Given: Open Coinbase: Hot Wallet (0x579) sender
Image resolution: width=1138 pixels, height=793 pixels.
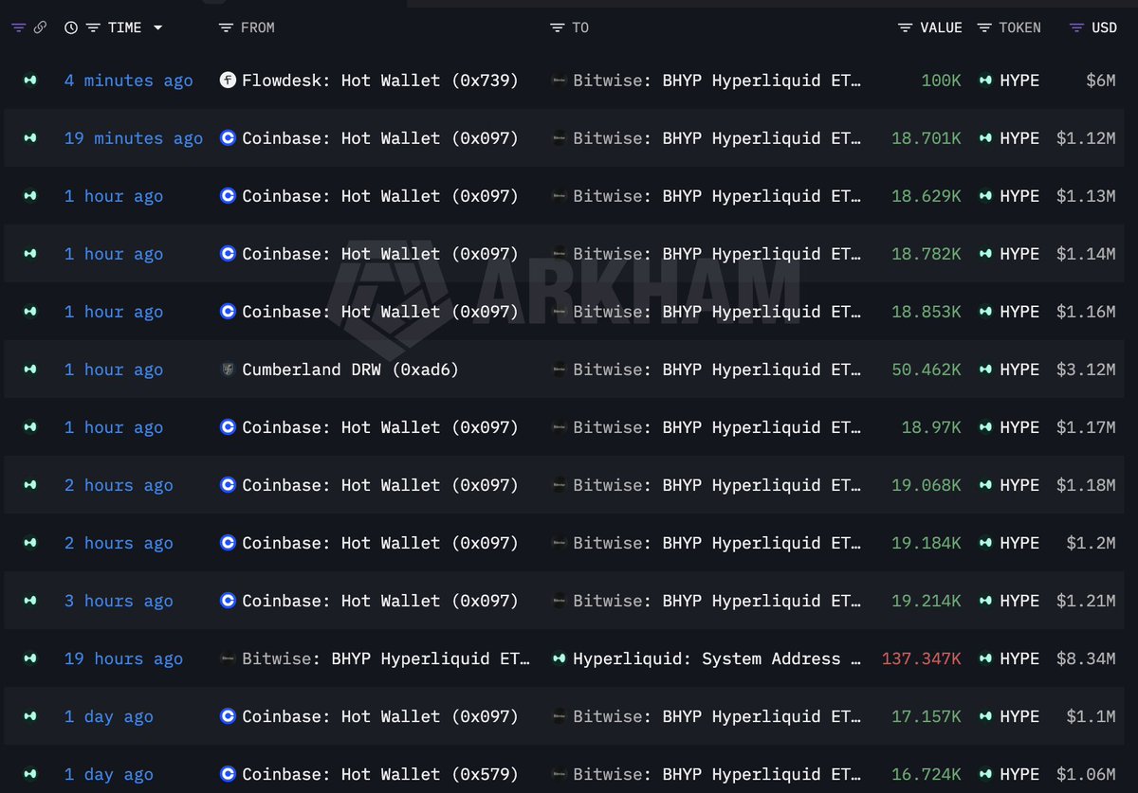Looking at the screenshot, I should (x=380, y=774).
